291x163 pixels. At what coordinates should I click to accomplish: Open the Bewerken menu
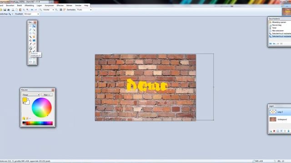(10, 5)
